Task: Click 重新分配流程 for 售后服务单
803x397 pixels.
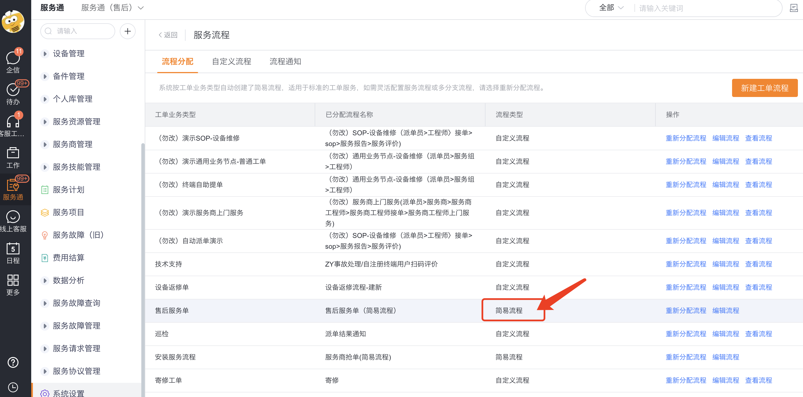Action: [x=686, y=311]
